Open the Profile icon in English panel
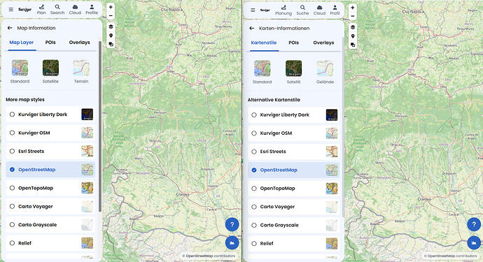This screenshot has width=483, height=262. (92, 10)
